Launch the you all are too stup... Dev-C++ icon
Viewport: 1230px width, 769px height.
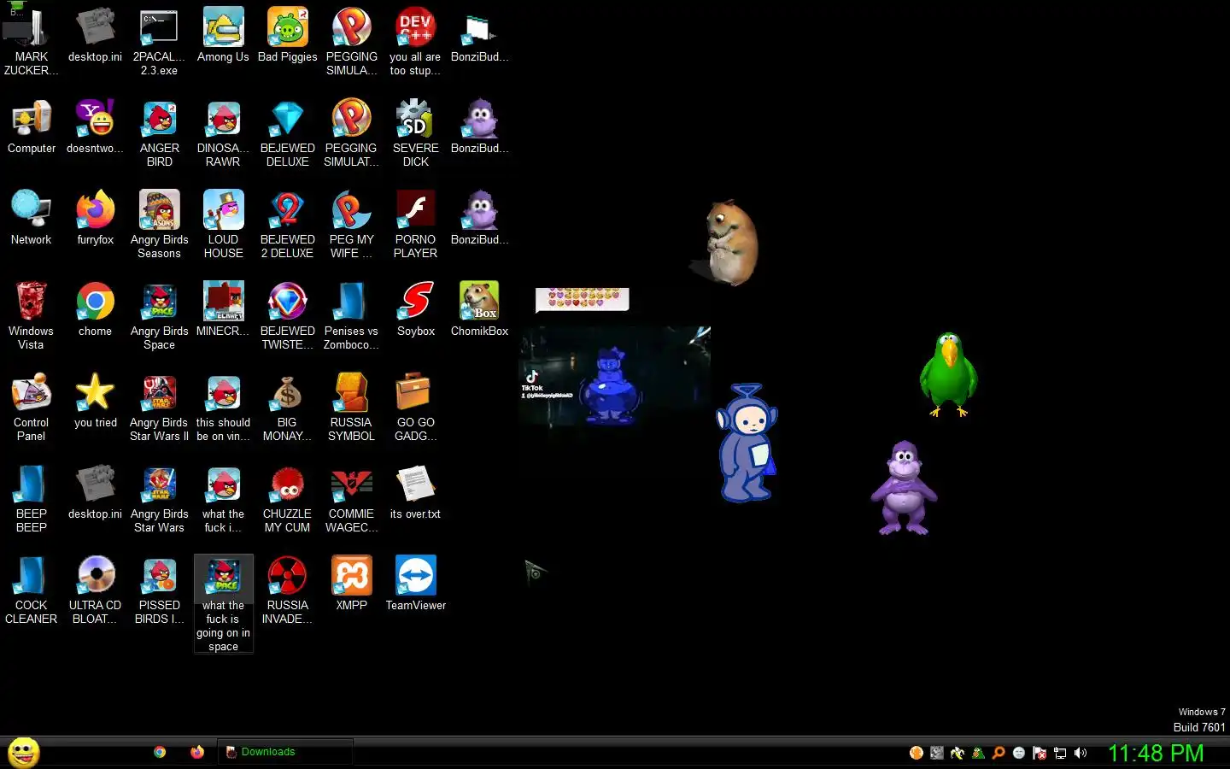point(415,42)
